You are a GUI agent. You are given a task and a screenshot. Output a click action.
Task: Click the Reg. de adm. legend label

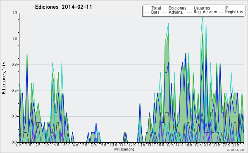click(206, 12)
